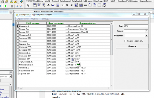Select the Edit component (ab) icon
154x98 pixels.
(x=53, y=5)
